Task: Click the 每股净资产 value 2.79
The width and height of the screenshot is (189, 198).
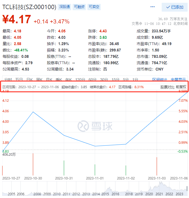Action: (29, 63)
